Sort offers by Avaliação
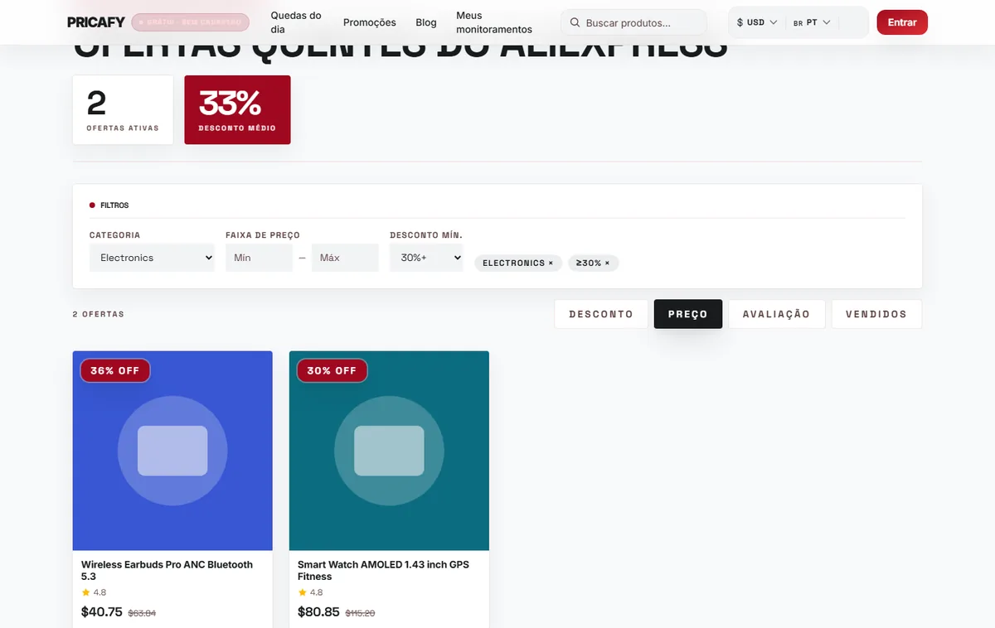Image resolution: width=995 pixels, height=628 pixels. coord(776,314)
